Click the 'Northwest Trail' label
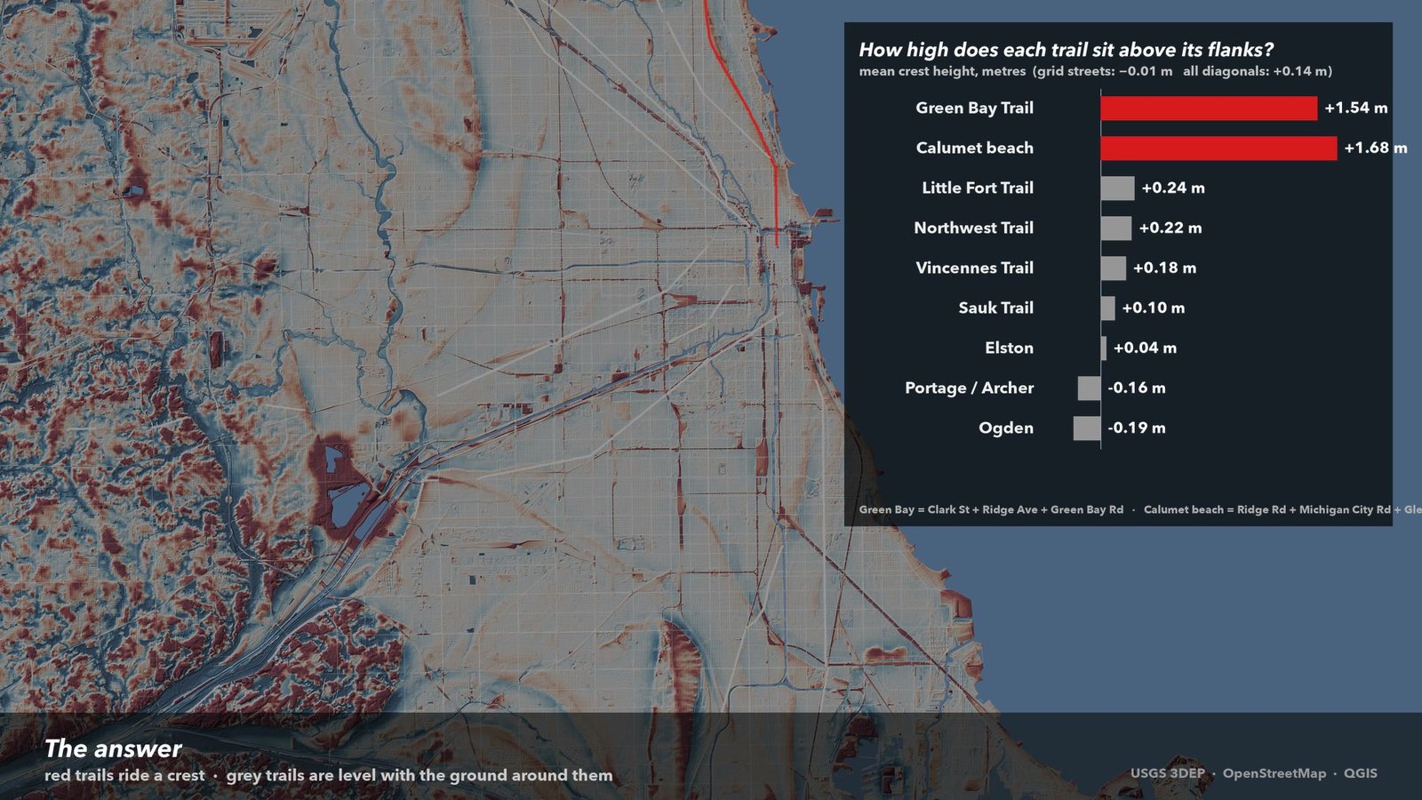Screen dimensions: 1422x800 click(973, 228)
